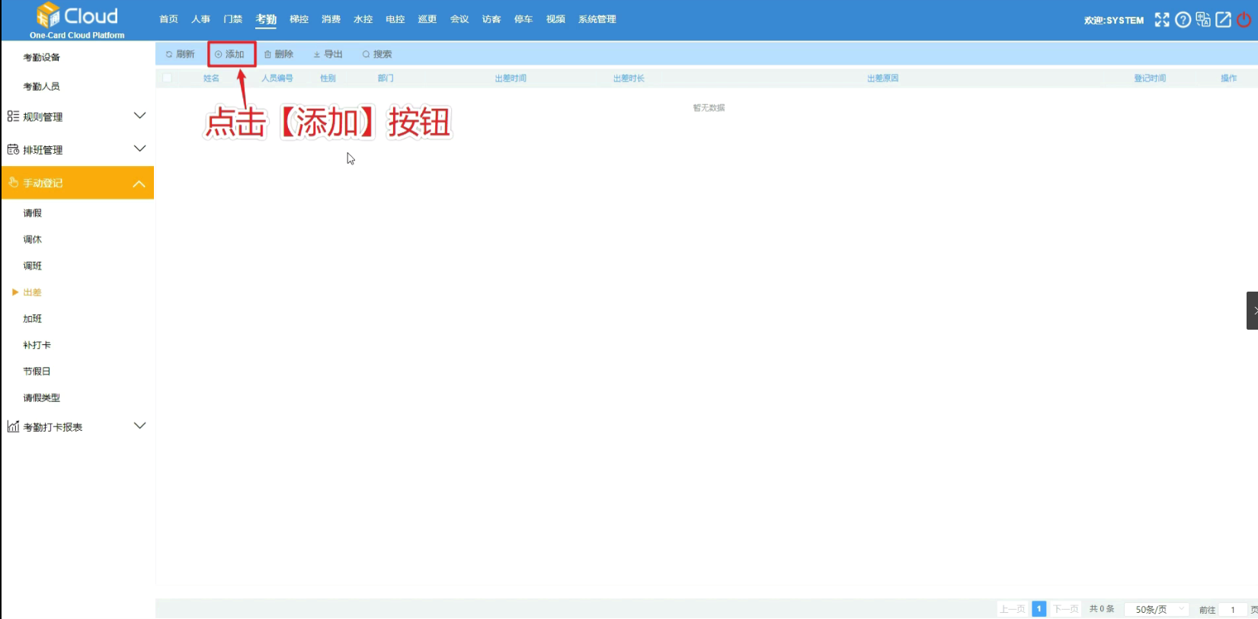Click the 搜索 search button
The image size is (1258, 619).
(x=377, y=54)
